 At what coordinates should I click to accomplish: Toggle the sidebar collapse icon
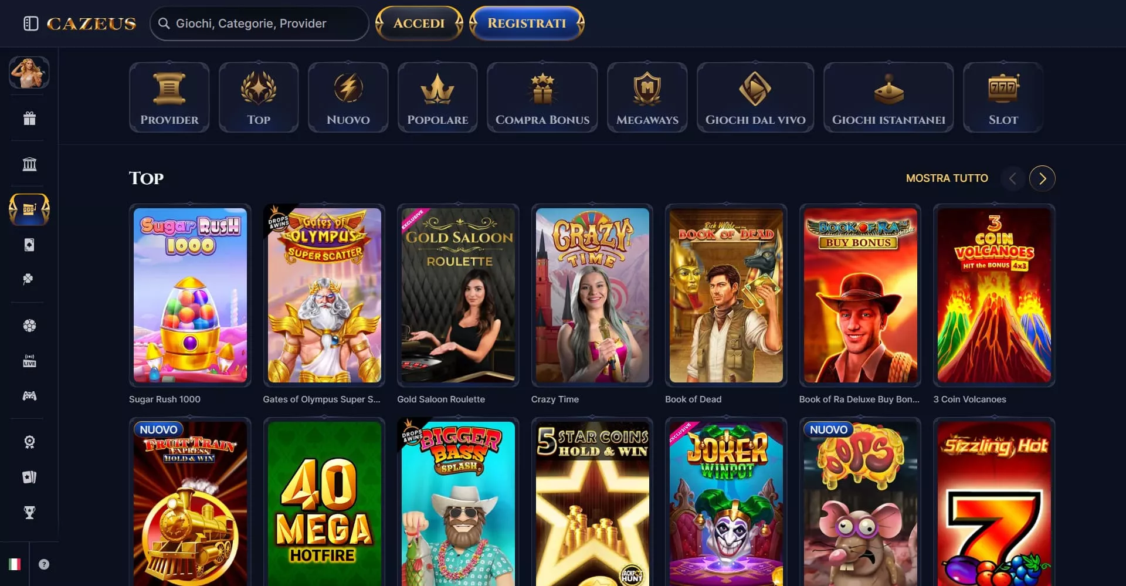[30, 23]
